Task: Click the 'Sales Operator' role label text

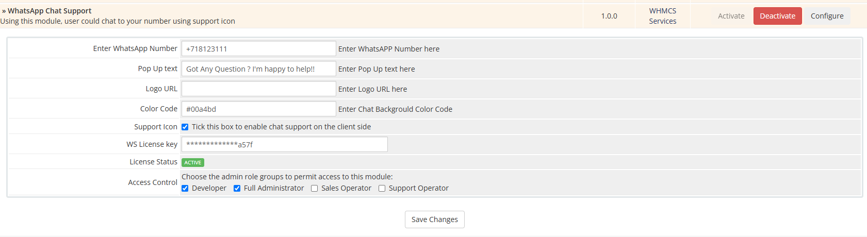Action: coord(346,188)
